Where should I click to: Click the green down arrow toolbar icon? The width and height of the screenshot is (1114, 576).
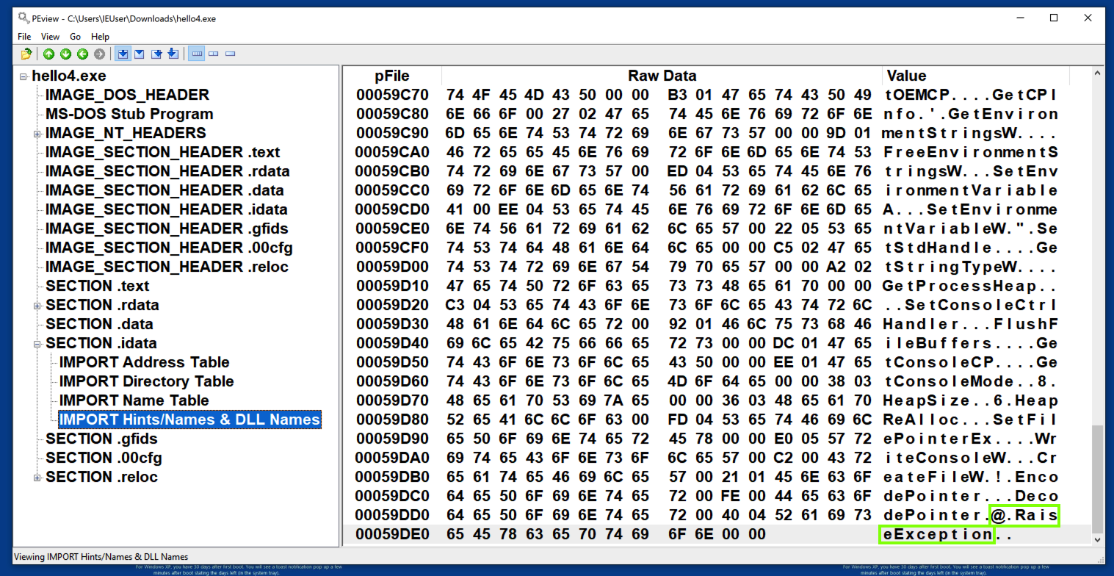[65, 54]
